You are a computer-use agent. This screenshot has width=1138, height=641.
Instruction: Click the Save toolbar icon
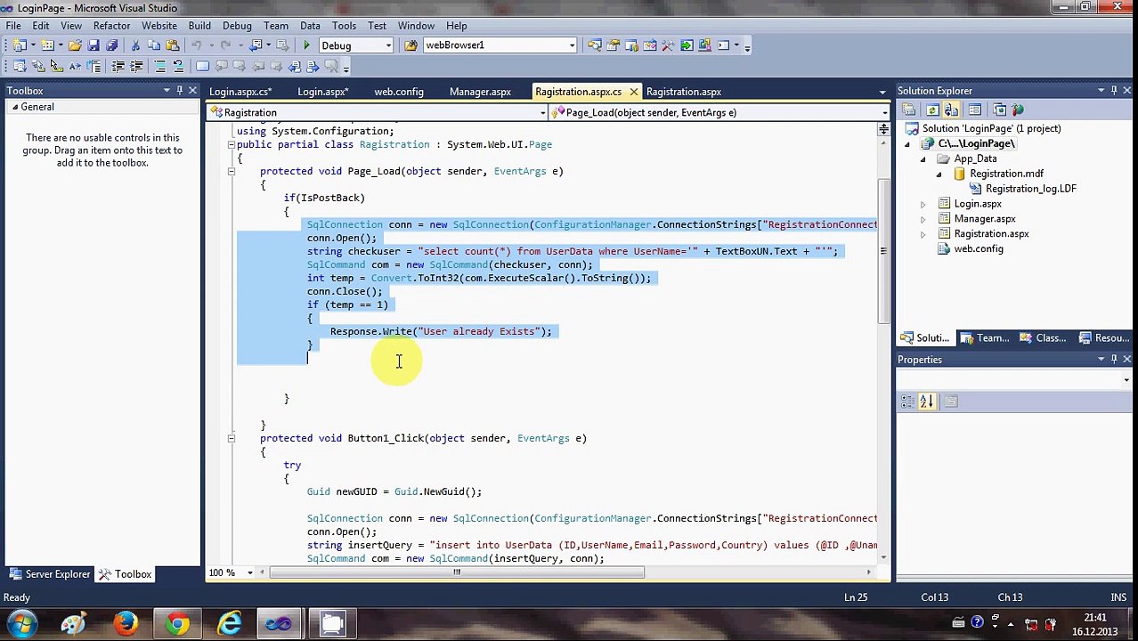tap(93, 45)
